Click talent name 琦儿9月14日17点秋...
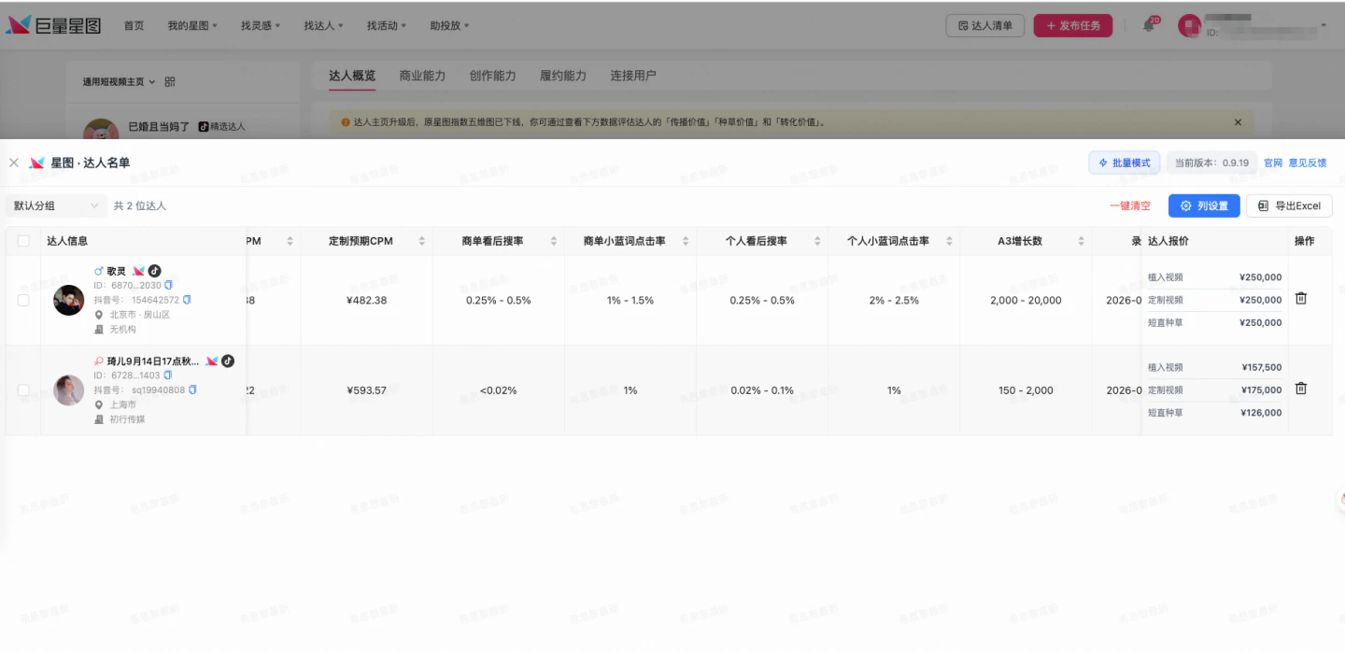1345x651 pixels. [153, 361]
